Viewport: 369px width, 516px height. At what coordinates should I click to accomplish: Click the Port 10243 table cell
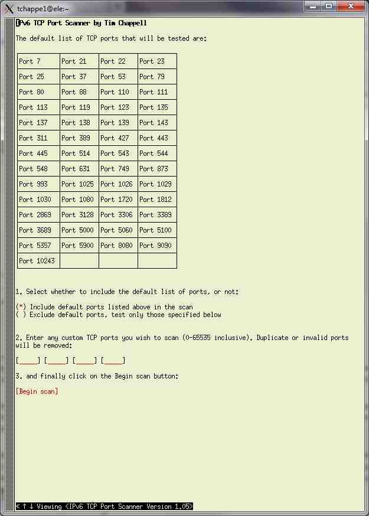[38, 261]
